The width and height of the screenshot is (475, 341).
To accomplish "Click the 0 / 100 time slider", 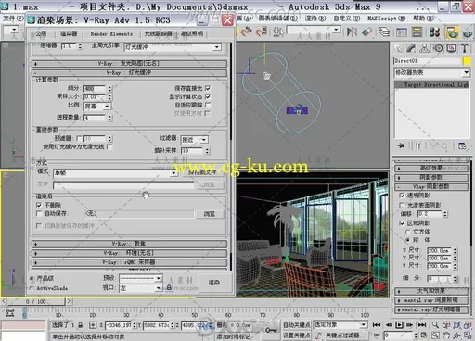I will point(35,301).
